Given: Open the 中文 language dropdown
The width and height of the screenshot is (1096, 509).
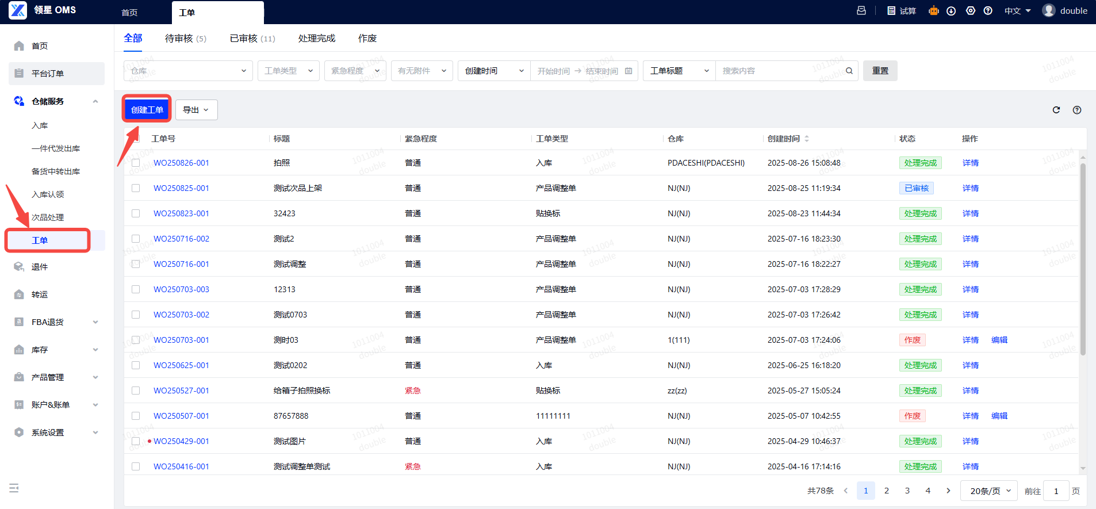Looking at the screenshot, I should click(x=1017, y=11).
